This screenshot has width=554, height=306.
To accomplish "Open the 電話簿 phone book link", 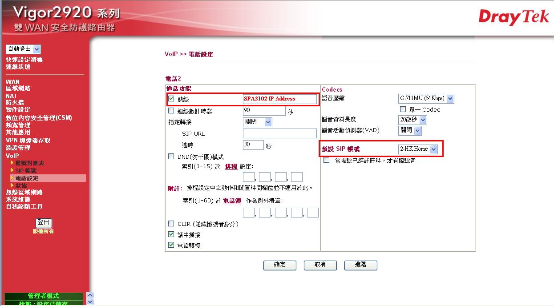I will (x=232, y=201).
